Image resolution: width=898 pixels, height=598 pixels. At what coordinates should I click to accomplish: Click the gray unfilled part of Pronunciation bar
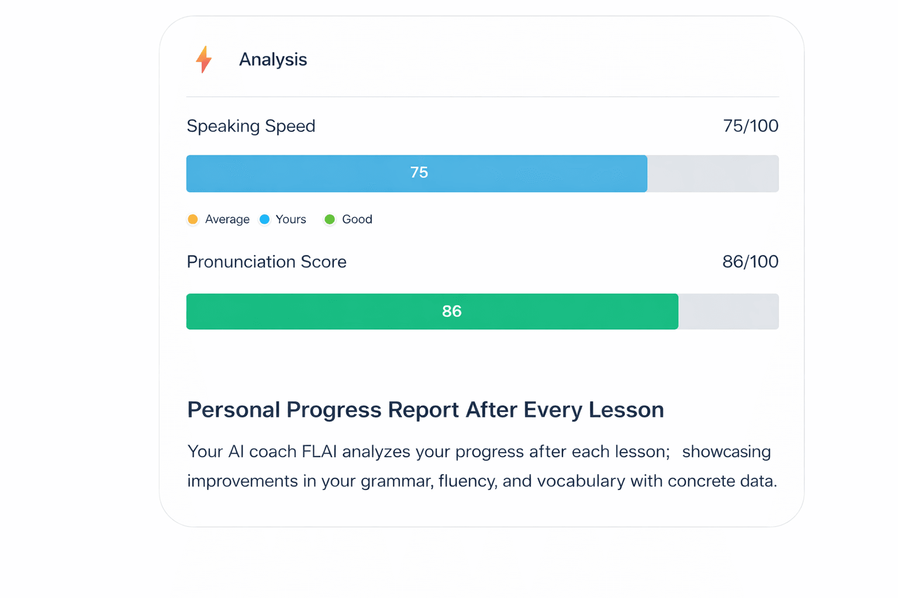point(728,311)
